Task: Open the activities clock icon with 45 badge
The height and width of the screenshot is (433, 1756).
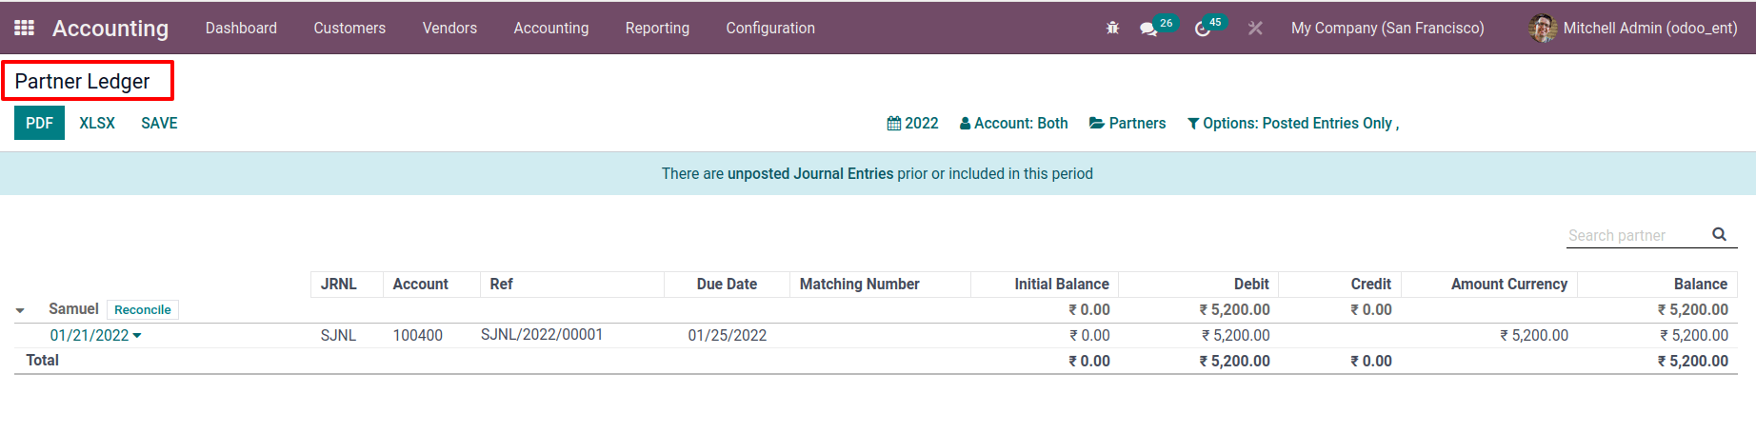Action: tap(1203, 29)
